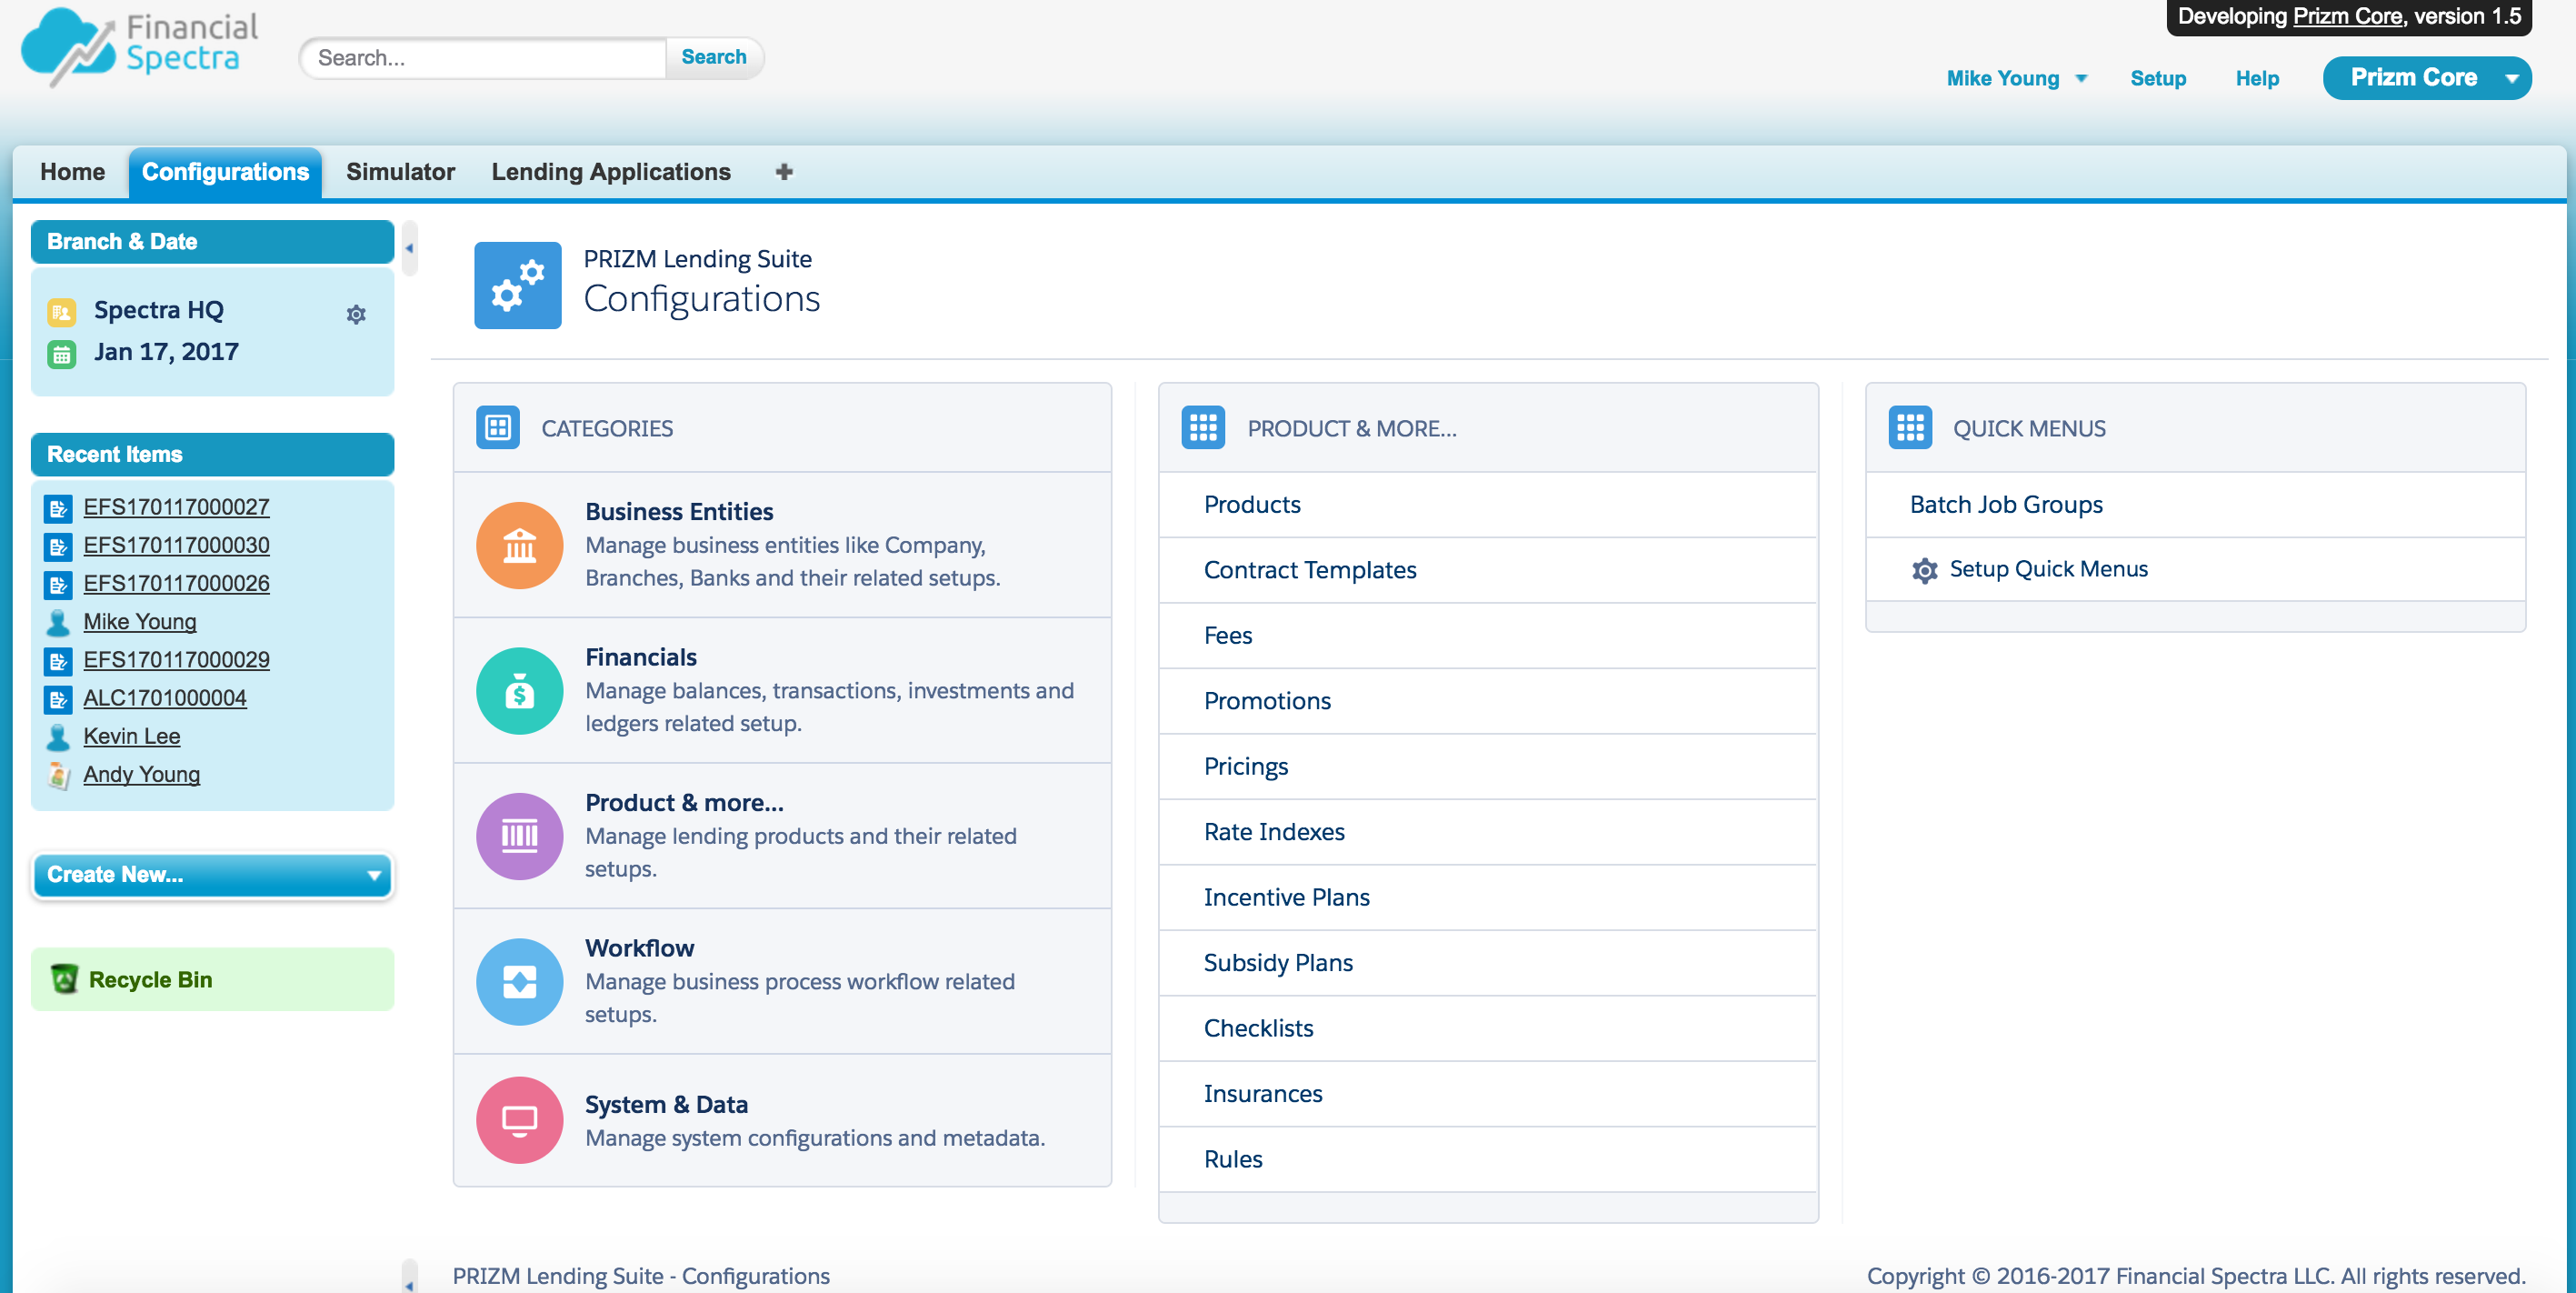
Task: Click the Categories panel header icon
Action: (498, 428)
